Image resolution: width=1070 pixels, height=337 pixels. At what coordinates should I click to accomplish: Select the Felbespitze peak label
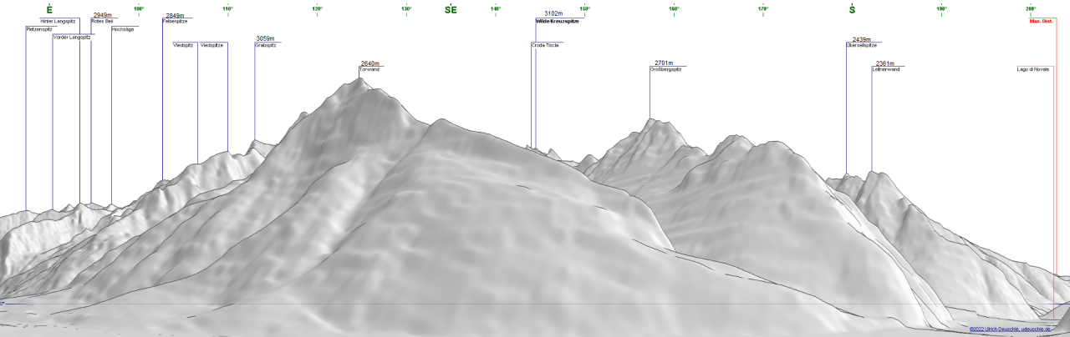(x=174, y=21)
